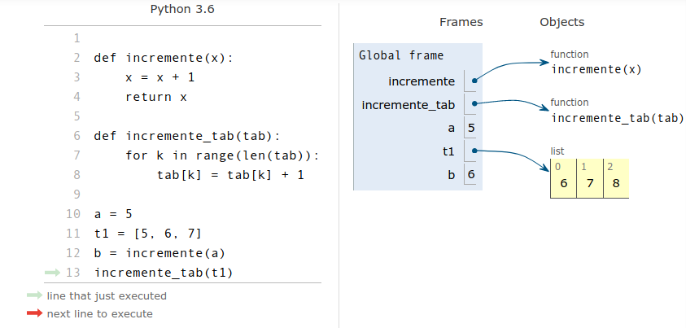This screenshot has height=328, width=686.
Task: Select list cell at index 2 holding 8
Action: [616, 182]
